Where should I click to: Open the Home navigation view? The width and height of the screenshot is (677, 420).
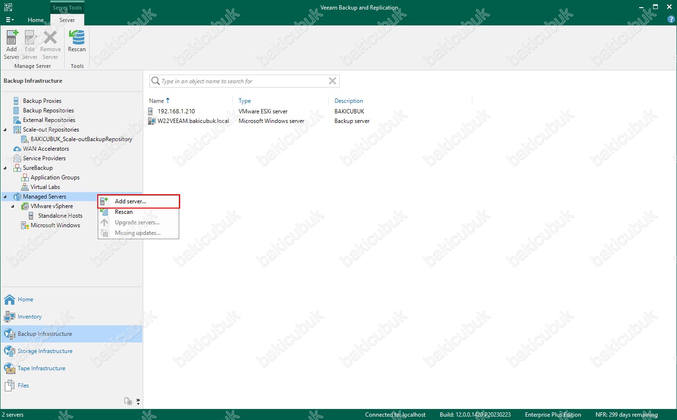[71, 299]
